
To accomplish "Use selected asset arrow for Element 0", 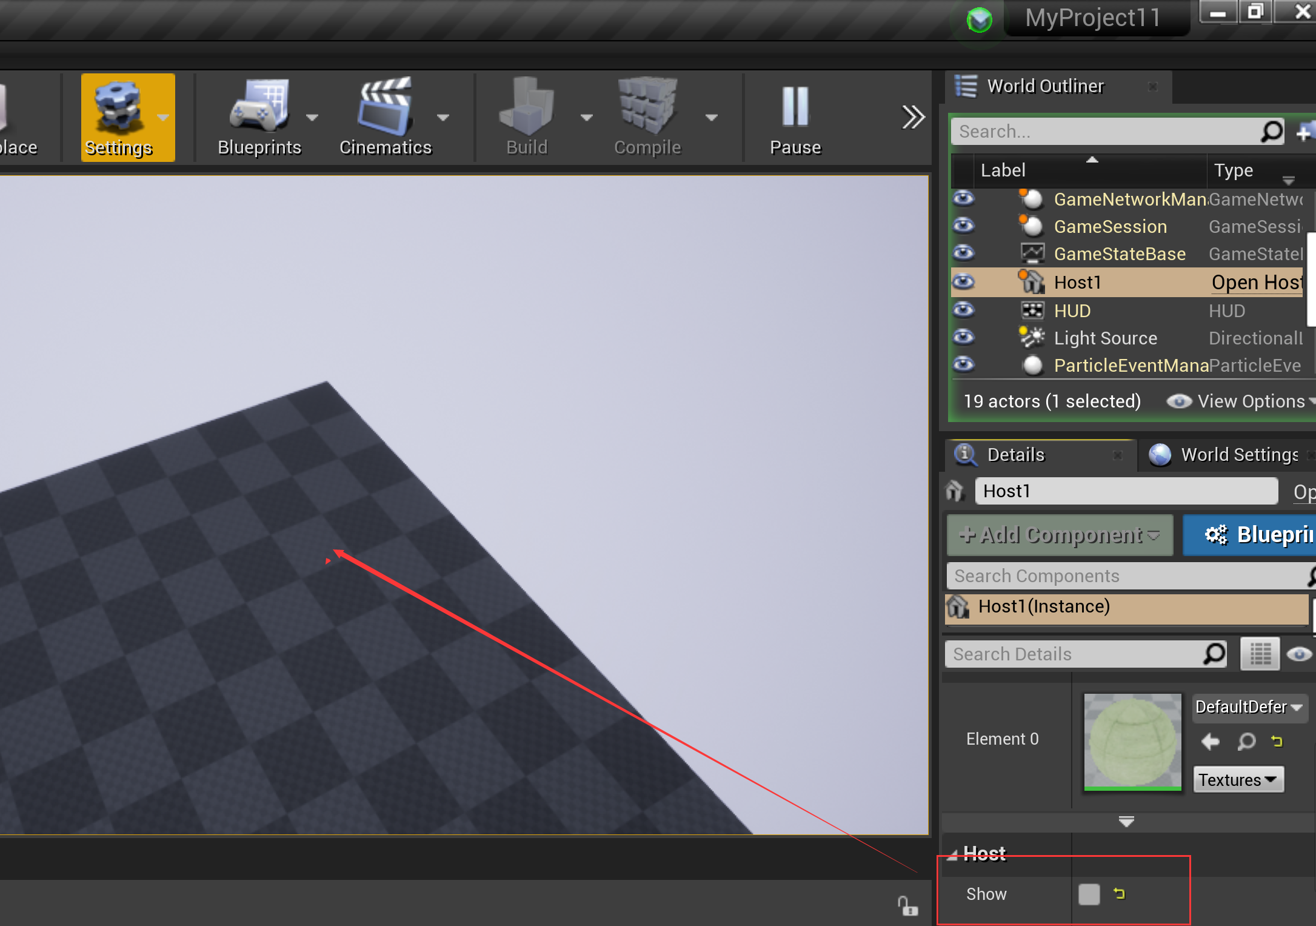I will pos(1210,741).
